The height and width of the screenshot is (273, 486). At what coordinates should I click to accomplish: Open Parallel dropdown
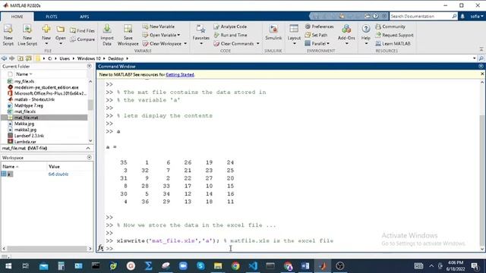317,44
